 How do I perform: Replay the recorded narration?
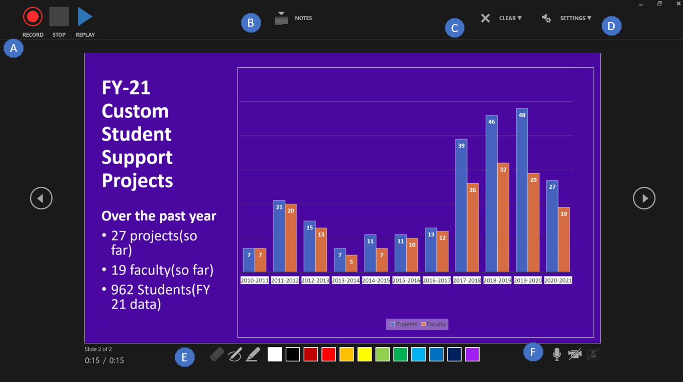click(x=85, y=17)
